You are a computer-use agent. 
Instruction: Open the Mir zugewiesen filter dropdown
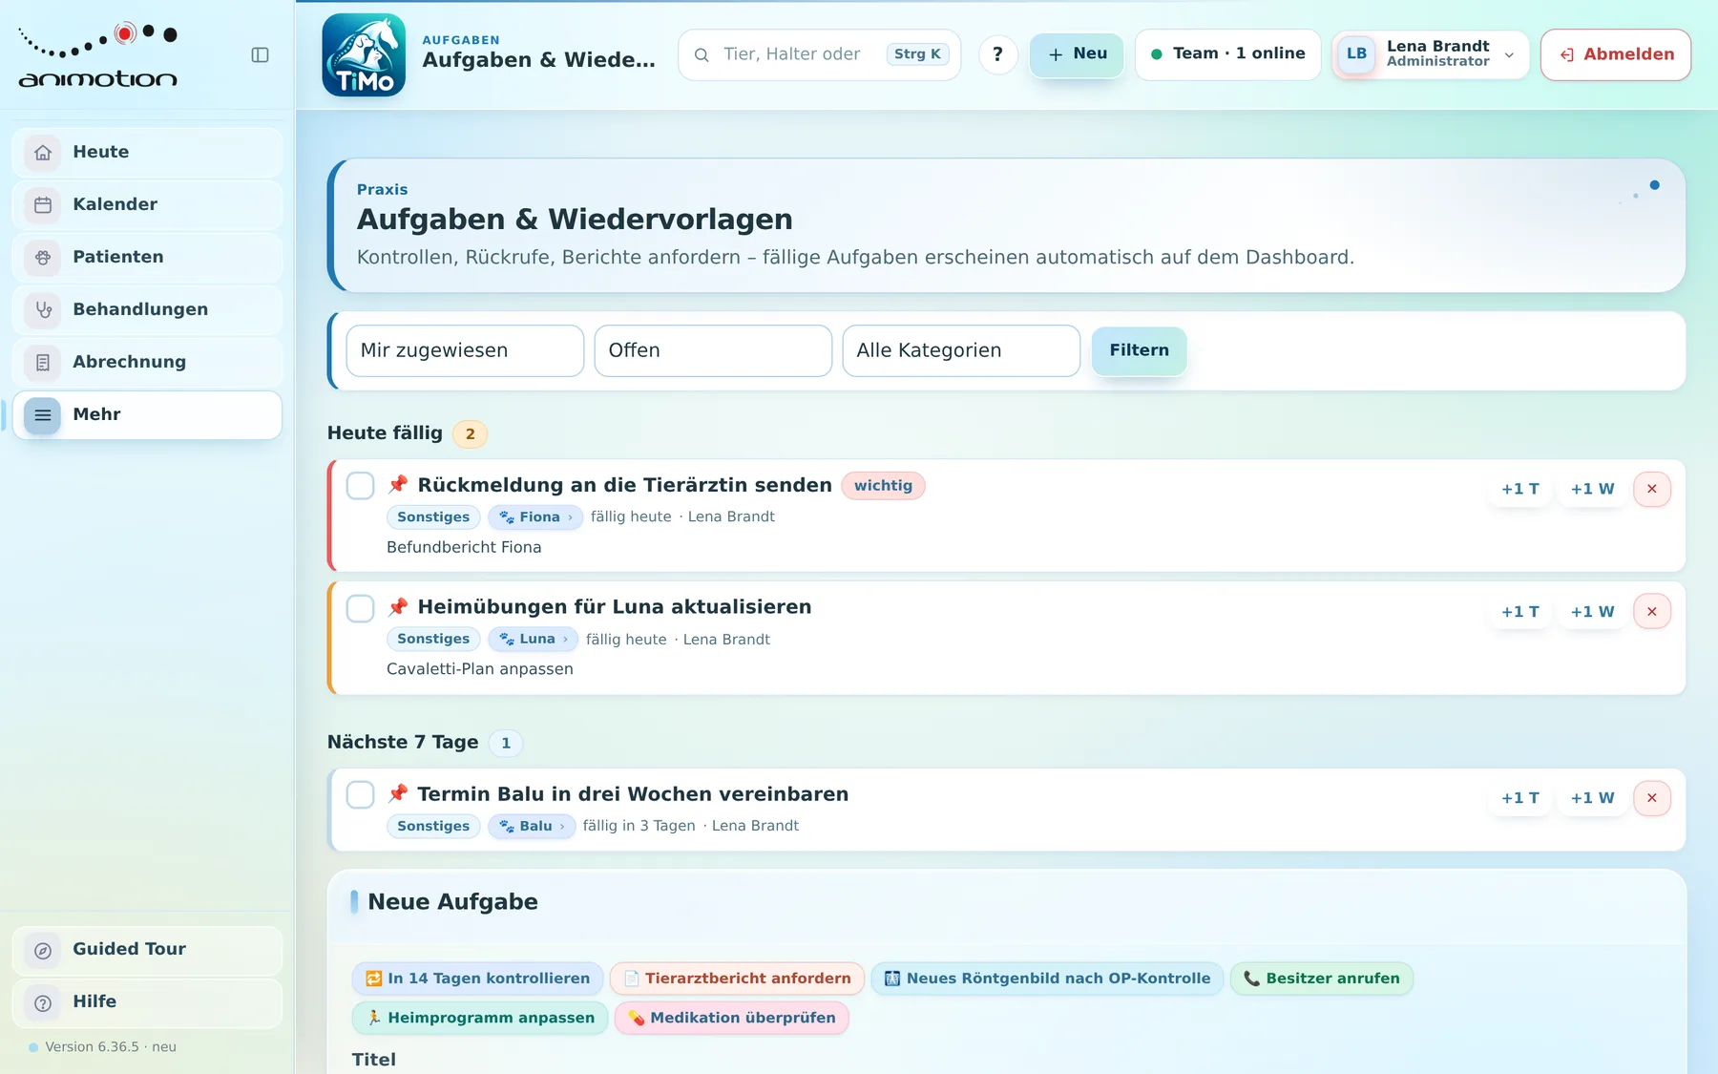coord(465,350)
